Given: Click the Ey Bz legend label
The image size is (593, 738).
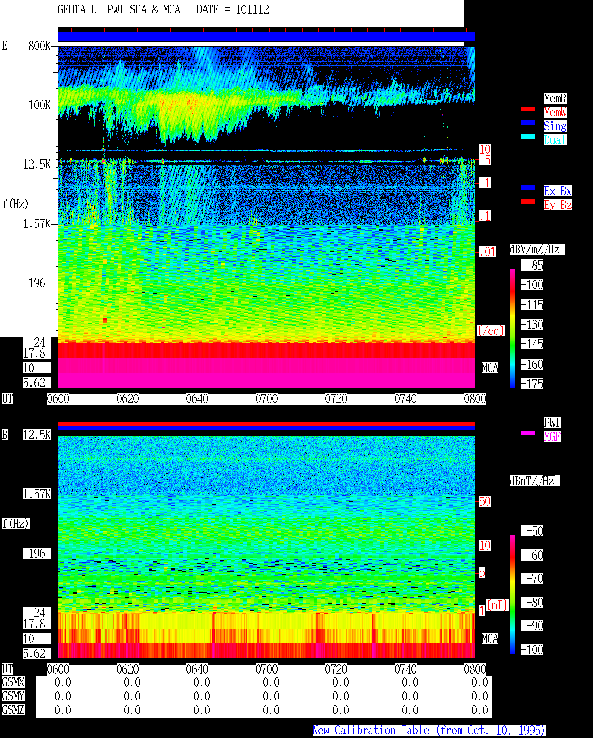Looking at the screenshot, I should (558, 205).
